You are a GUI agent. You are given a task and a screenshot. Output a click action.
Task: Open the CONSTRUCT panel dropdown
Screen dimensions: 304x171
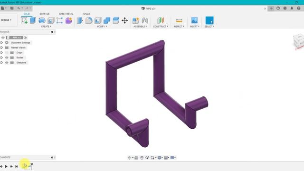coord(161,27)
